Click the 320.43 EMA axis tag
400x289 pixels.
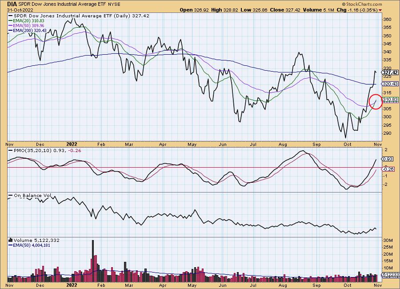click(x=390, y=84)
